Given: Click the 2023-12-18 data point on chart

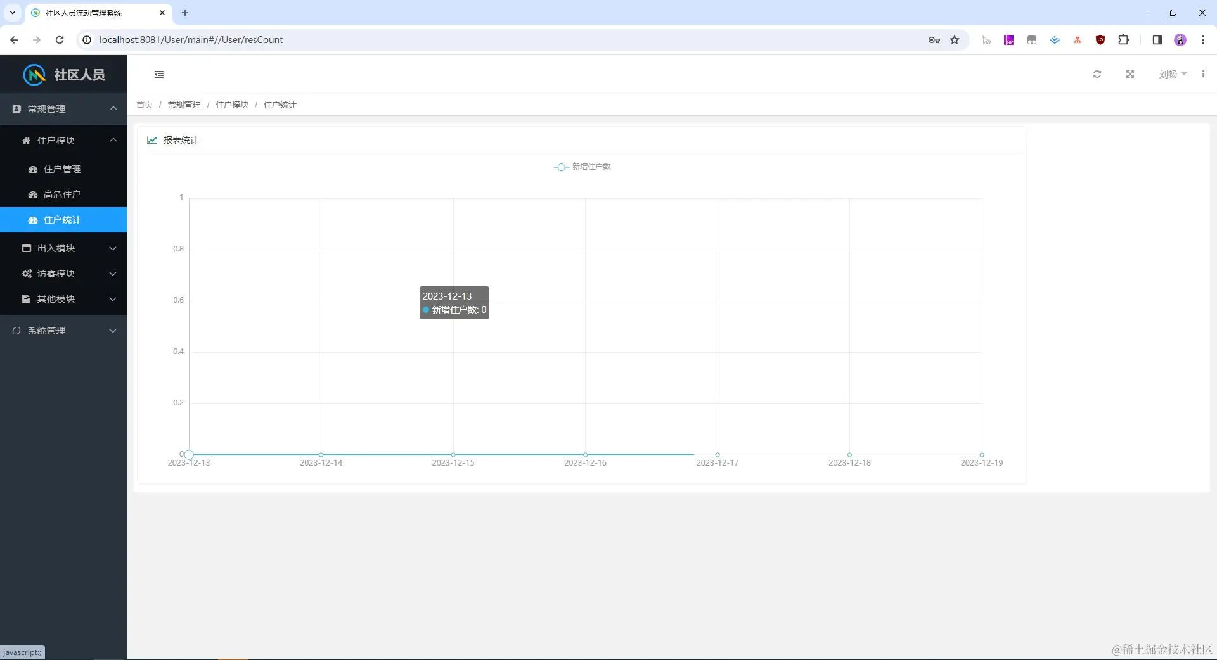Looking at the screenshot, I should click(850, 455).
